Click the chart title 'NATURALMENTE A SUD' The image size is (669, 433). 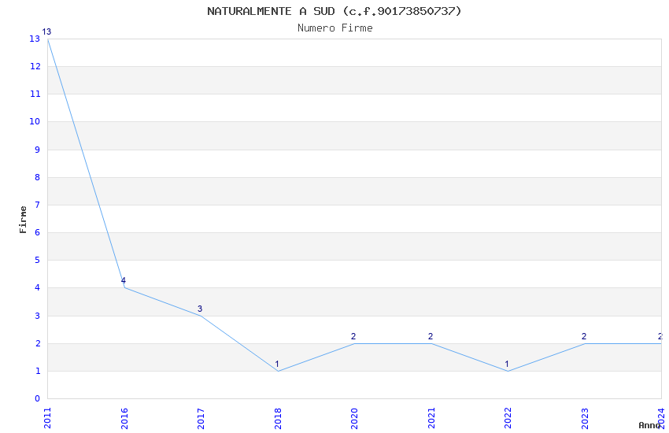[271, 11]
